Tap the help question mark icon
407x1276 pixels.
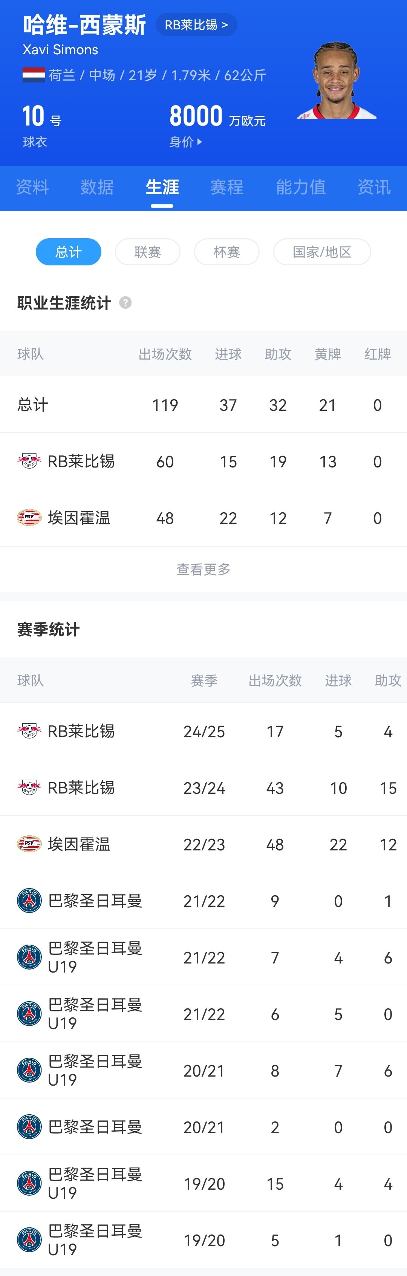point(126,303)
